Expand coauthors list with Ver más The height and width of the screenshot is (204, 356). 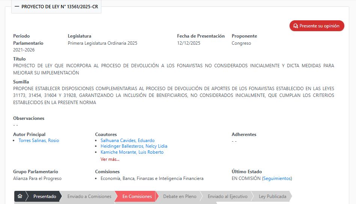point(110,159)
